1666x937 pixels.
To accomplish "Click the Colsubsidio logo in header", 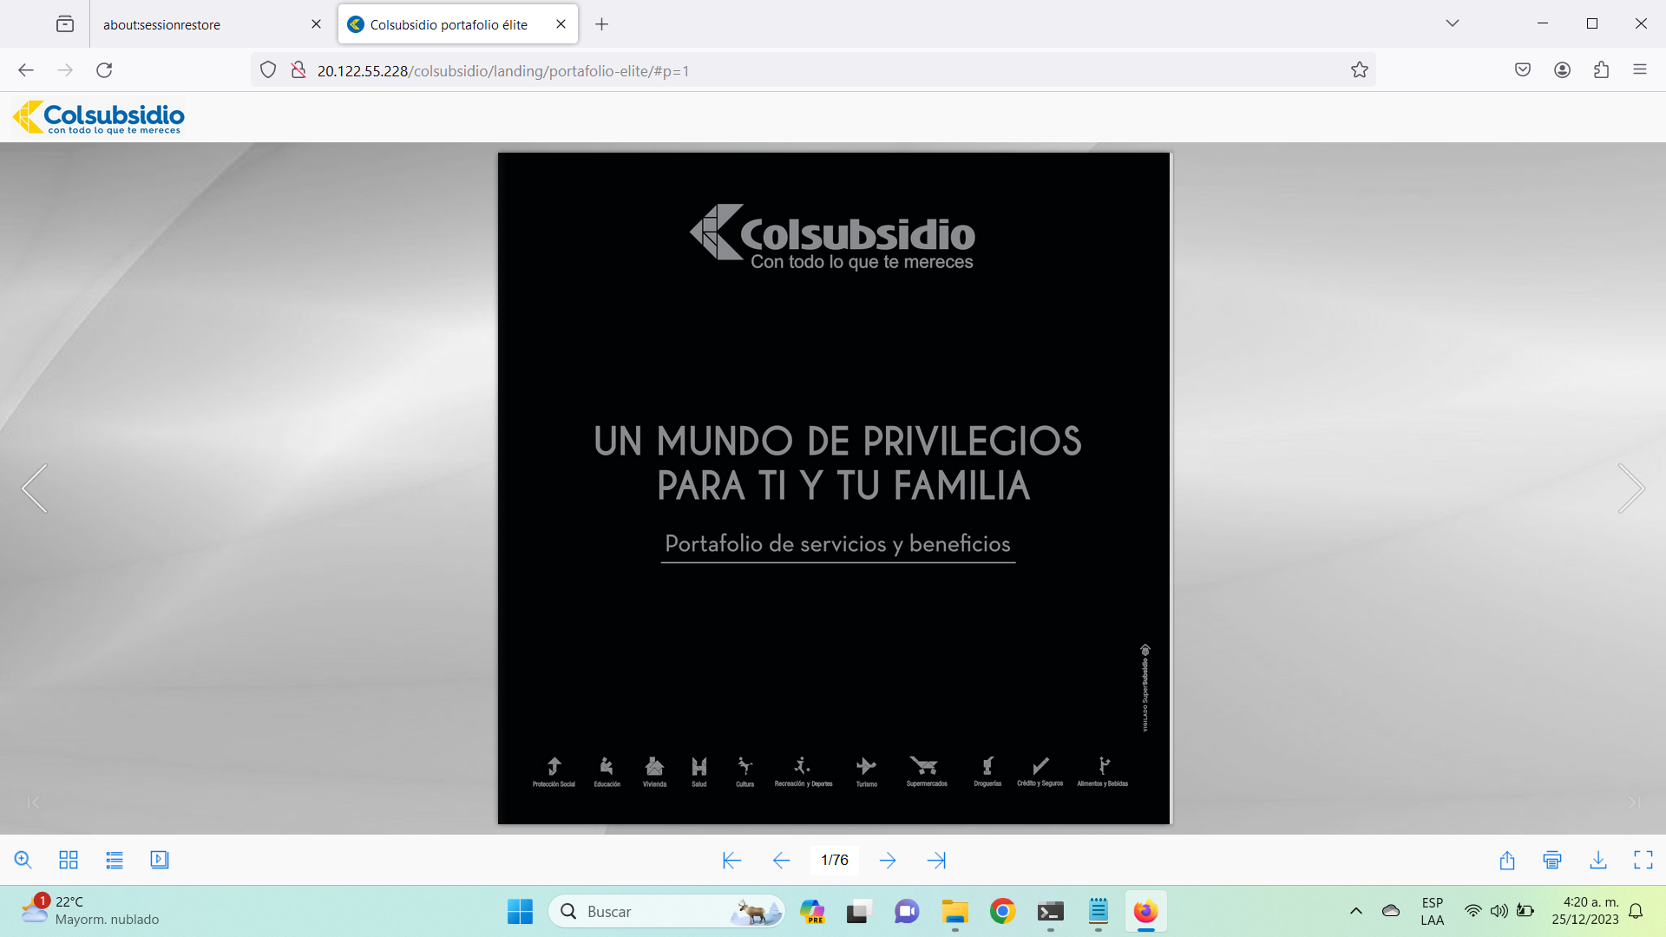I will pyautogui.click(x=98, y=117).
